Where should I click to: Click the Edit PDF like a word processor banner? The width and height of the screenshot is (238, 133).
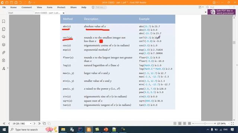point(222,12)
